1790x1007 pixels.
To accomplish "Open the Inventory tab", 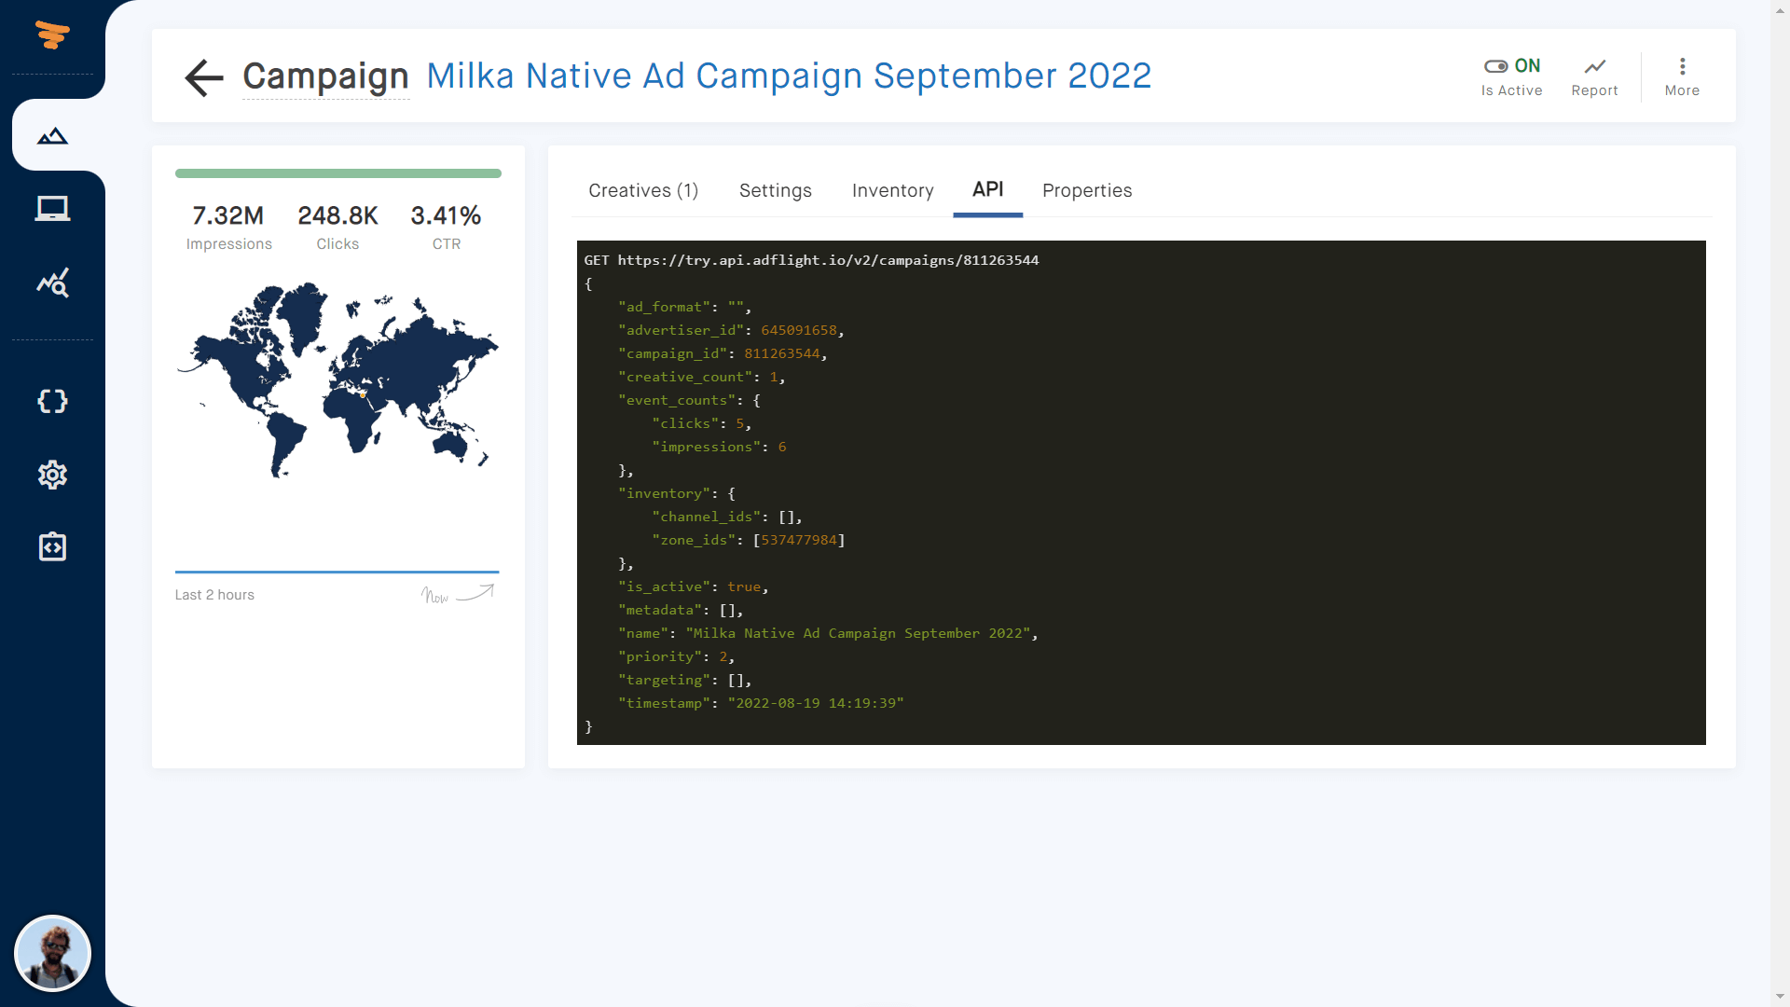I will [x=892, y=190].
